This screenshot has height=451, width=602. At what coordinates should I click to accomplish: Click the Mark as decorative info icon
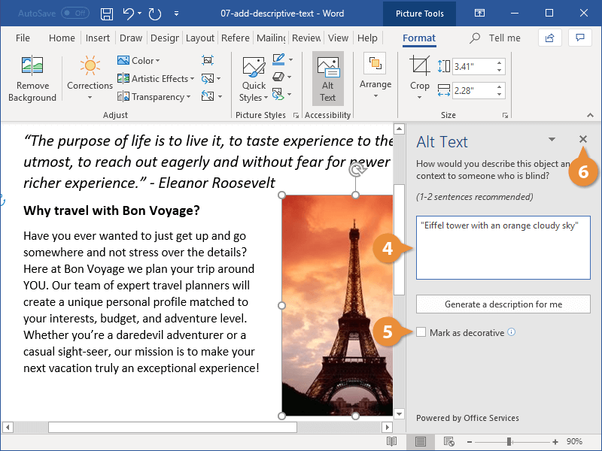coord(512,332)
